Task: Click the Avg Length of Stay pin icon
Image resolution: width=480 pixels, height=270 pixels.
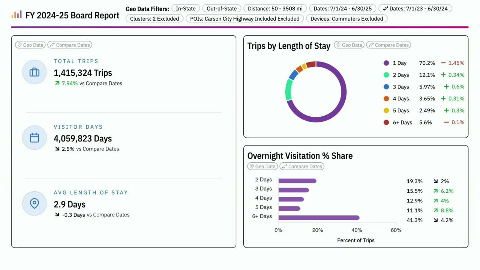Action: coord(34,203)
